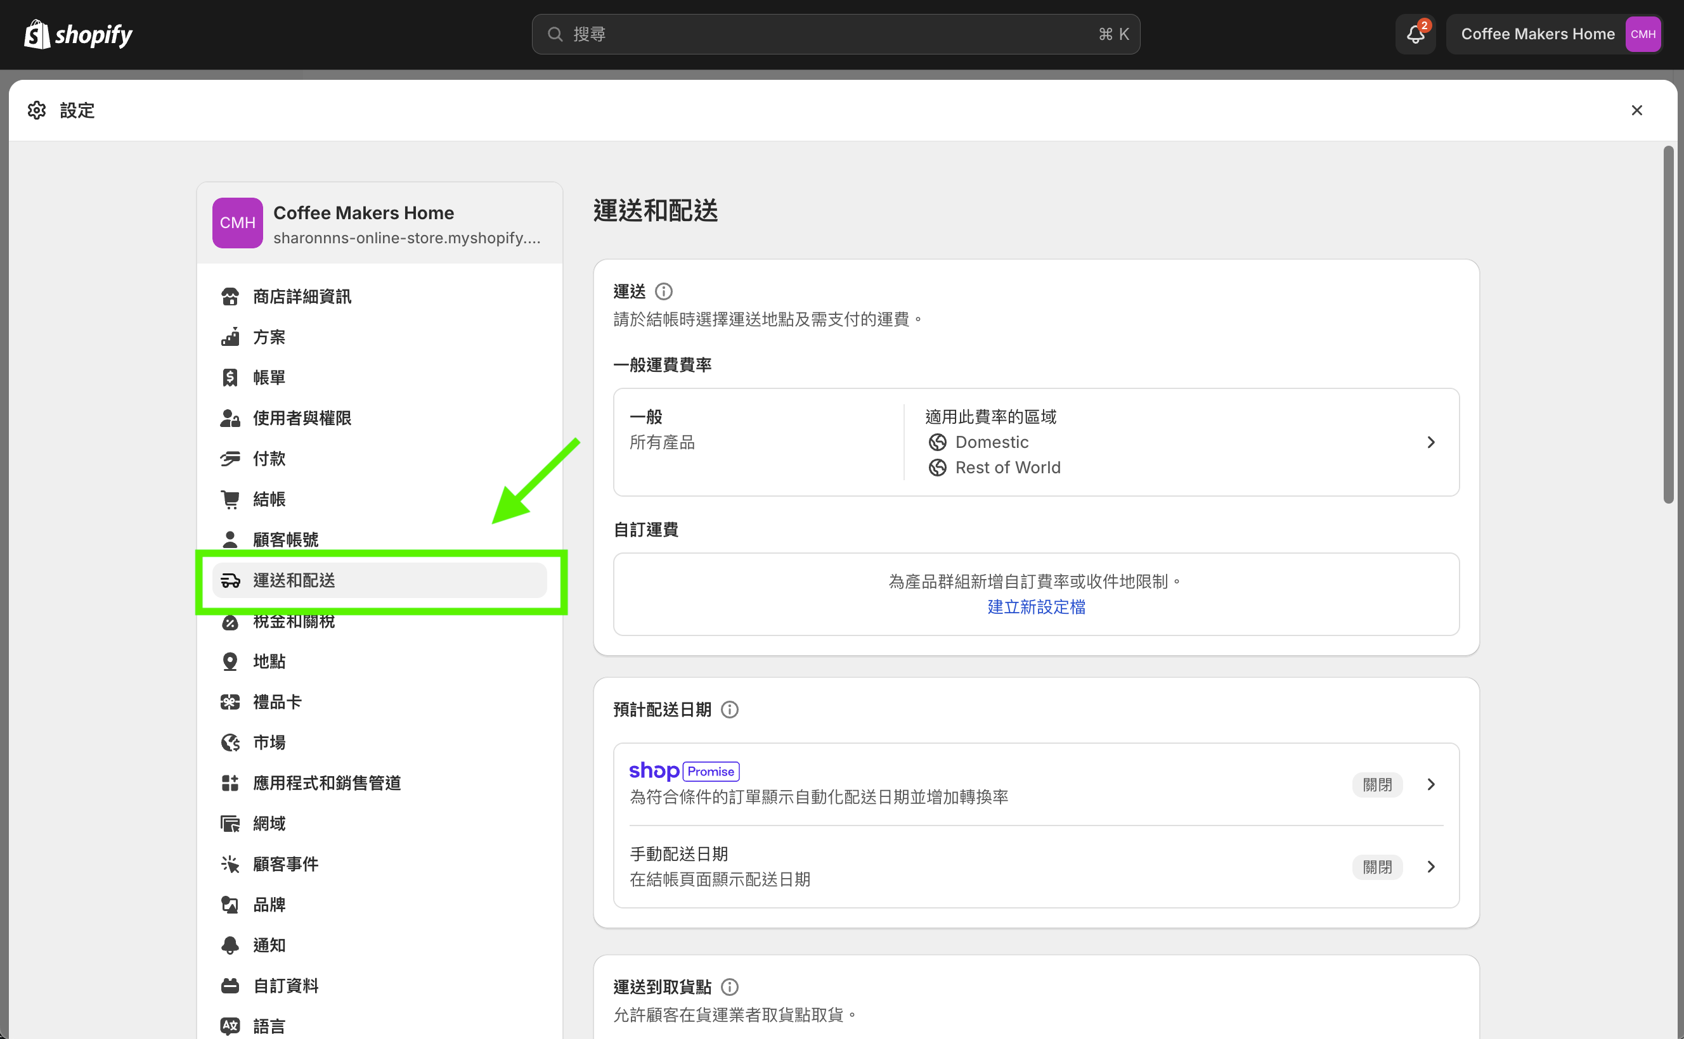1684x1039 pixels.
Task: Expand the 一般 shipping rate chevron
Action: click(x=1431, y=443)
